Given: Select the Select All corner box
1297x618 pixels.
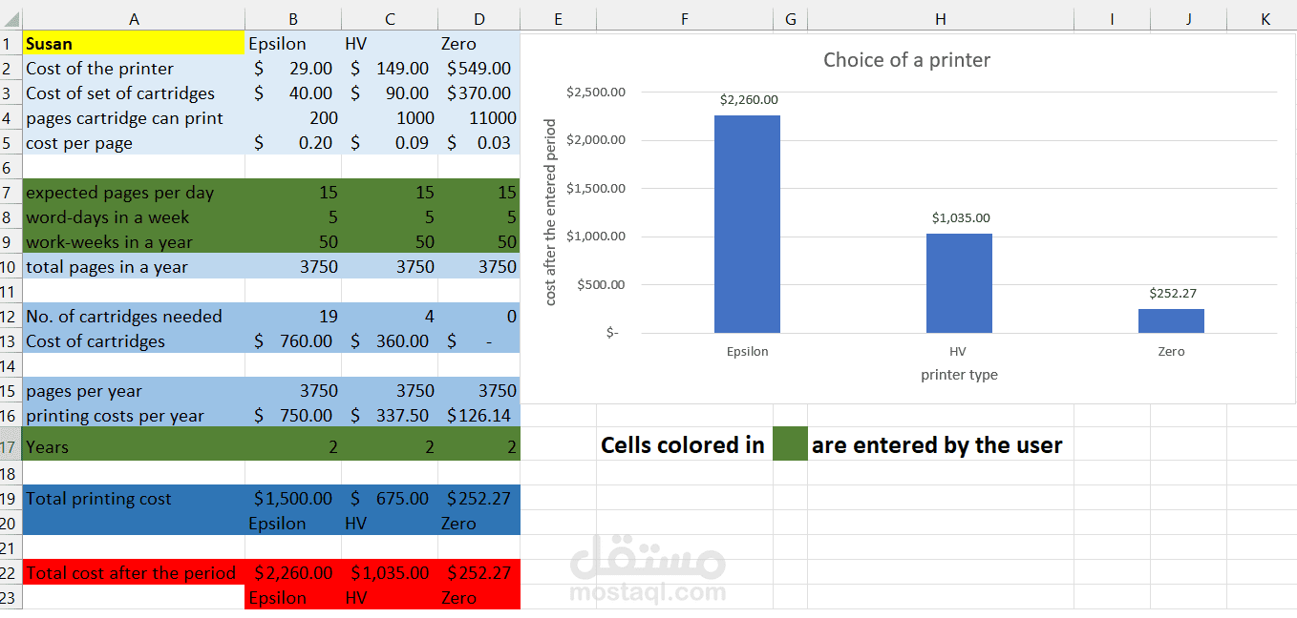Looking at the screenshot, I should coord(11,19).
